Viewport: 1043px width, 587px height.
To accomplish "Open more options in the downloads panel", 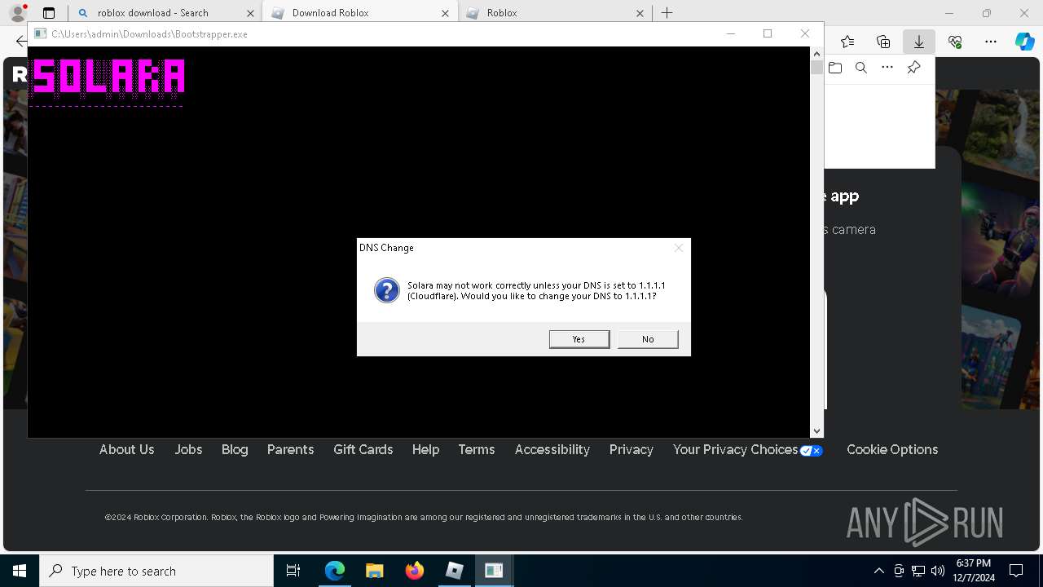I will (x=887, y=68).
